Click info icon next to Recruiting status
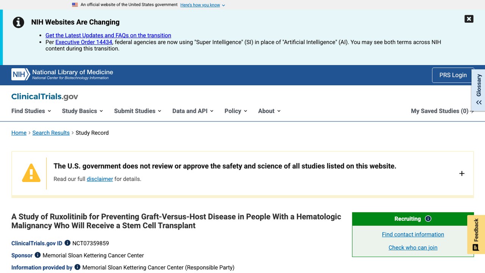 coord(428,219)
